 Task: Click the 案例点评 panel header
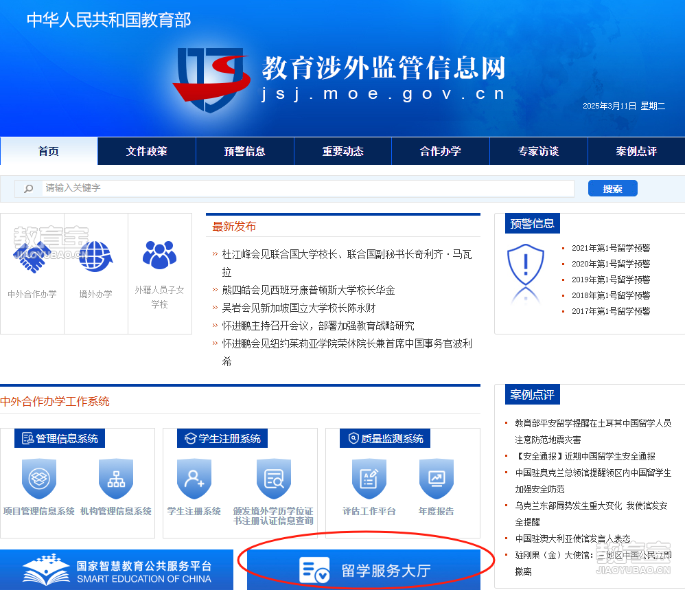click(x=532, y=395)
